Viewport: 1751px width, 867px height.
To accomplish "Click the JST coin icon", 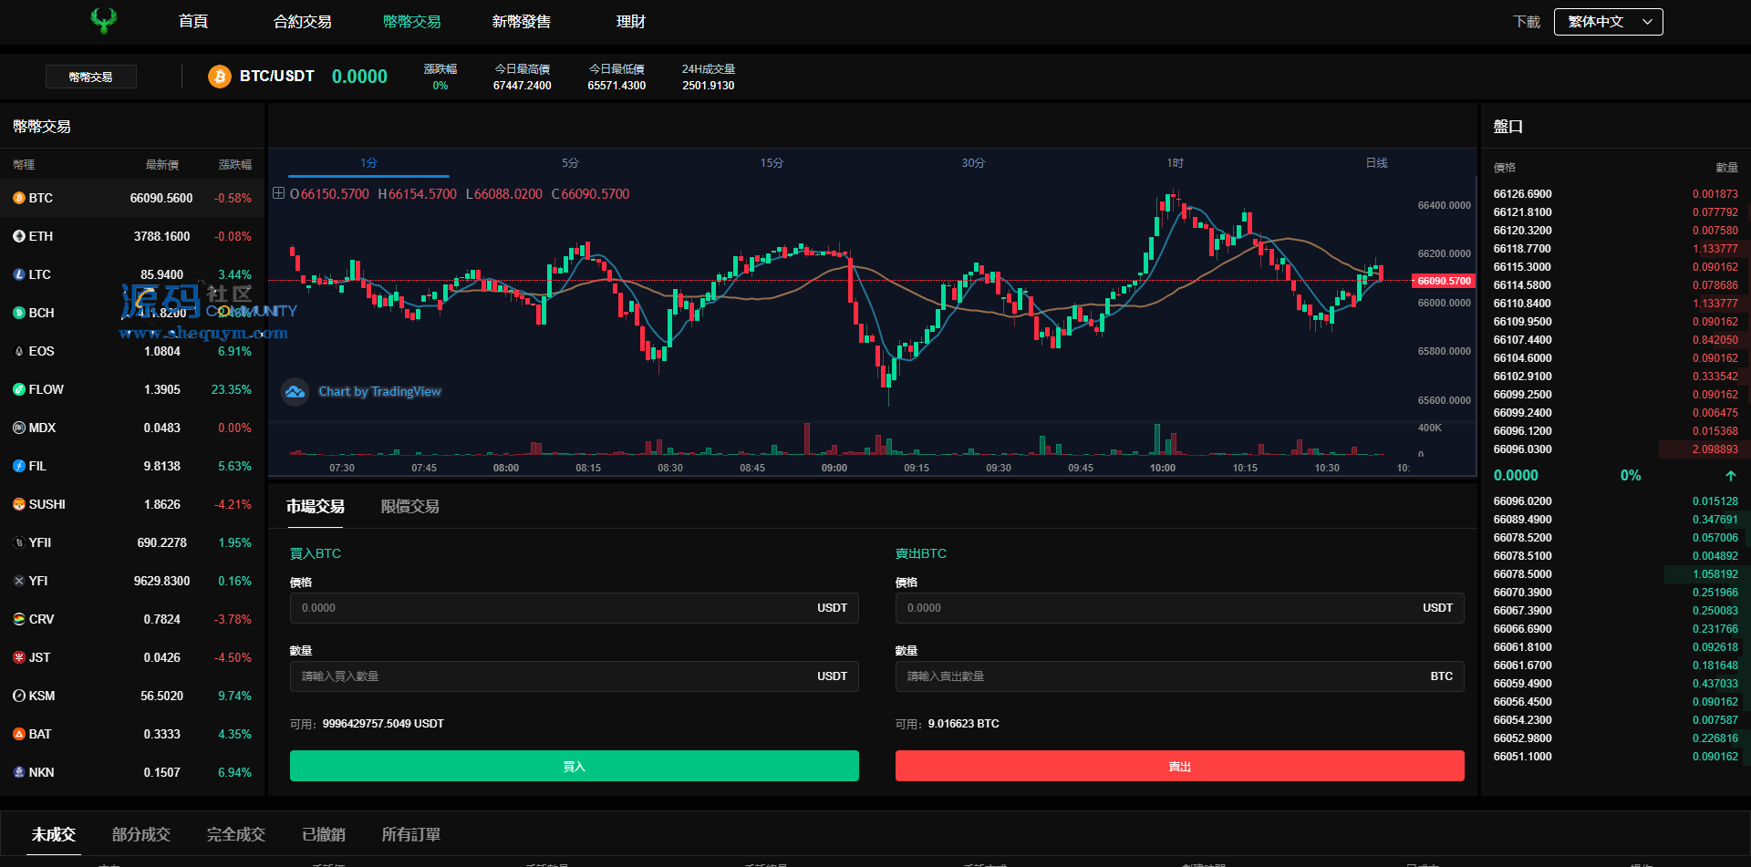I will tap(19, 657).
